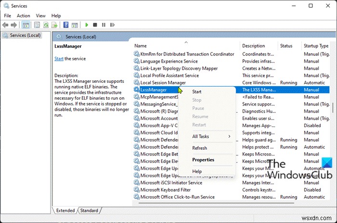The image size is (337, 223).
Task: Click the Back arrow toolbar icon
Action: tap(5, 25)
